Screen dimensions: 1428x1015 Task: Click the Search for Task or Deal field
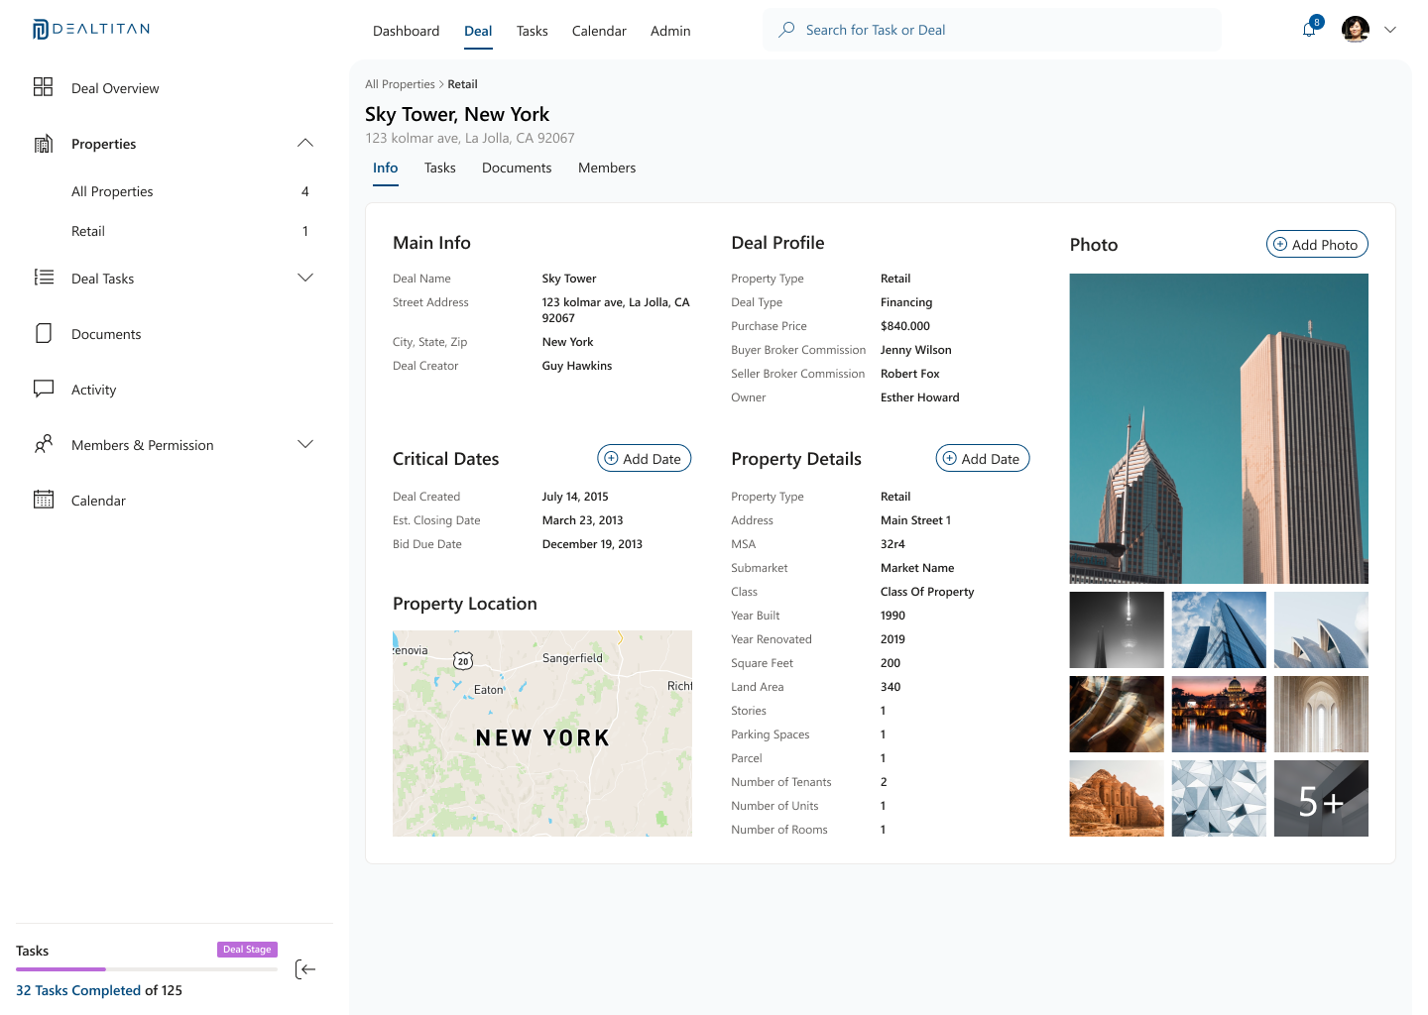click(x=992, y=30)
